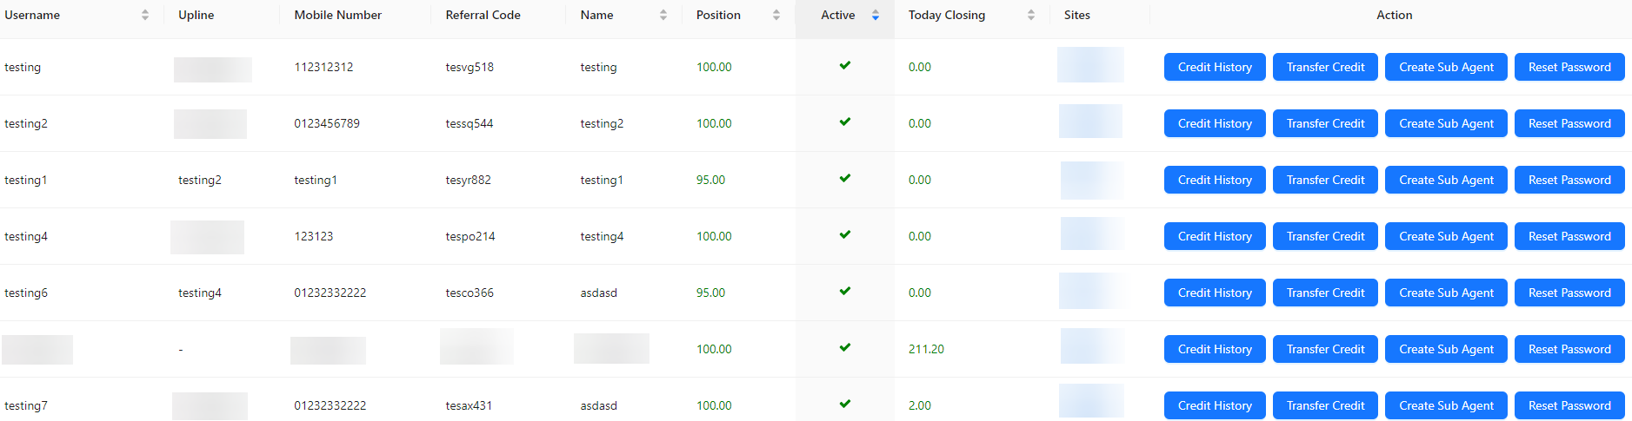Toggle active status for testing6
Screen dimensions: 1632x421
tap(845, 292)
